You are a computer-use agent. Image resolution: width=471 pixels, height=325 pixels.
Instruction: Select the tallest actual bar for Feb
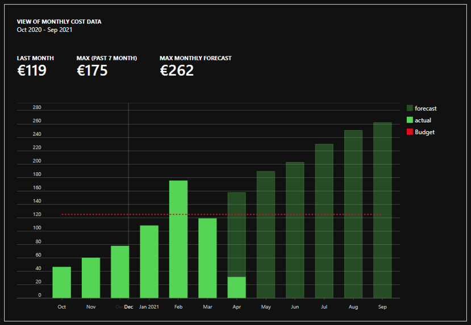point(178,239)
